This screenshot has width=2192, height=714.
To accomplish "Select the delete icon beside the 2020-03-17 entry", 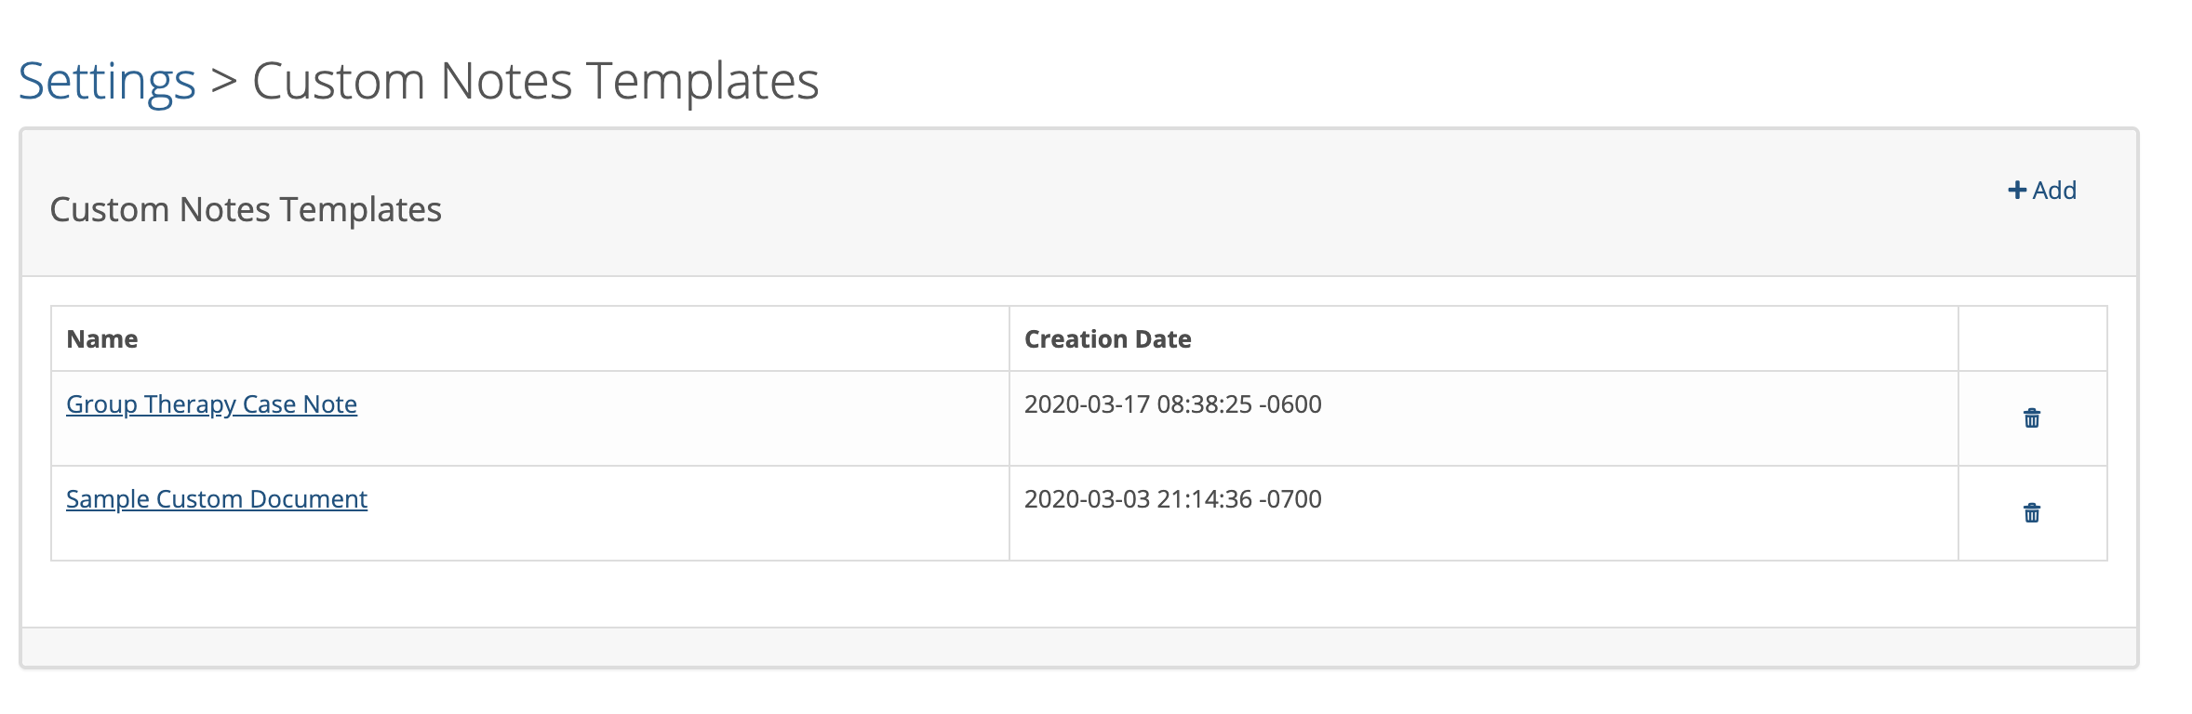I will point(2031,419).
